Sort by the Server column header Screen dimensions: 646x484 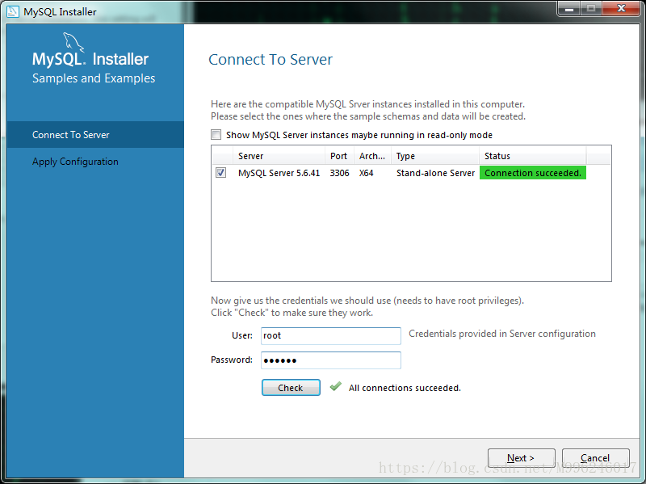[x=279, y=156]
